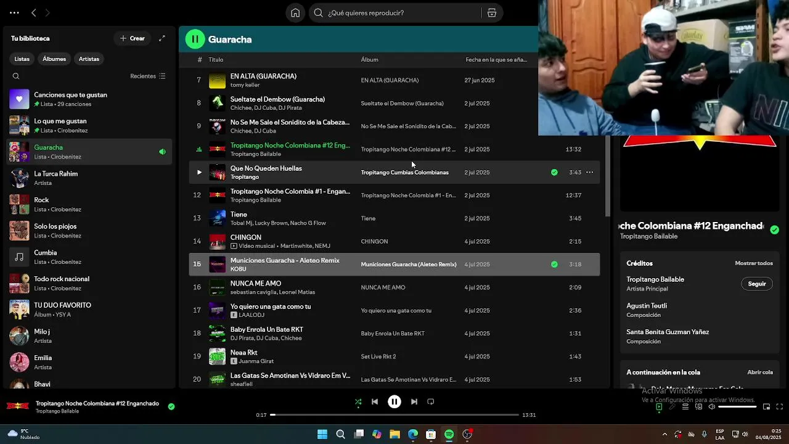Open the queue icon in the player bar
Image resolution: width=789 pixels, height=444 pixels.
click(685, 407)
